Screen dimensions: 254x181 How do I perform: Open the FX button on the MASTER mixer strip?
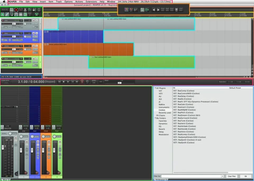point(2,127)
